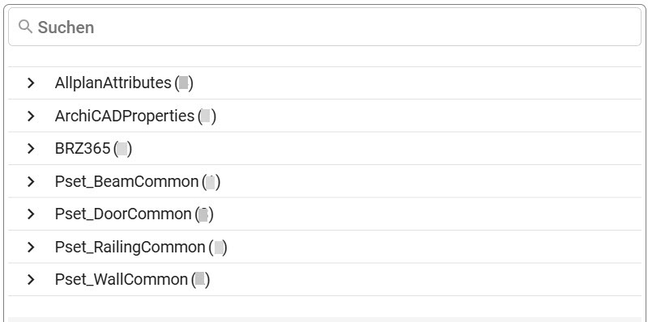Click the magnifying glass search icon

coord(25,27)
